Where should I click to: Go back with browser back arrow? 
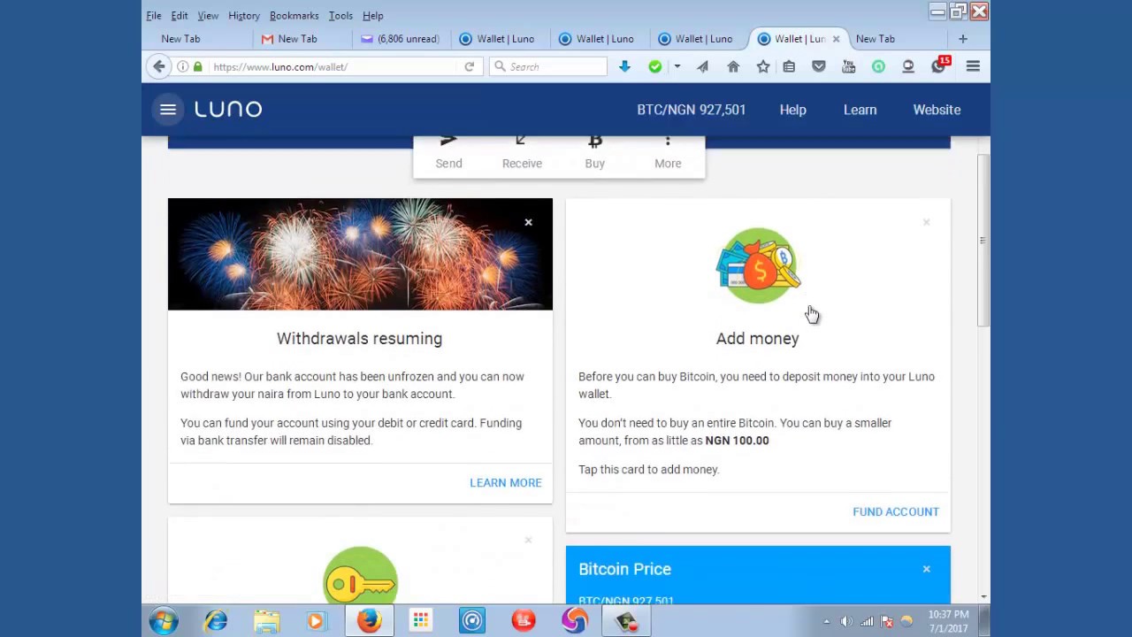[158, 66]
